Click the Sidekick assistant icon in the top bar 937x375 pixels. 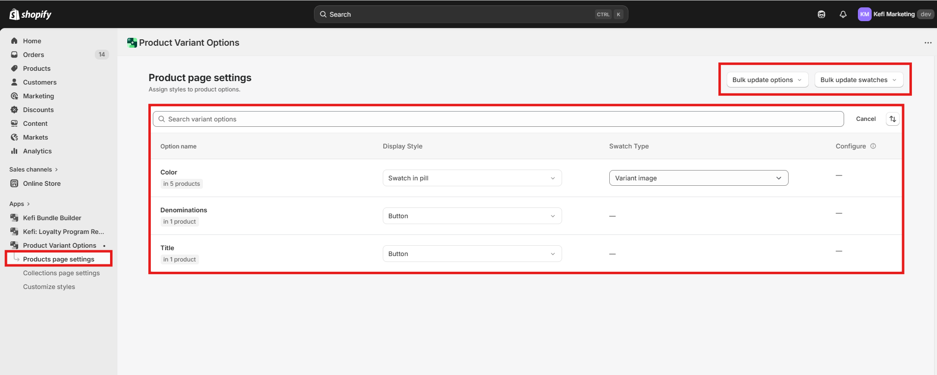tap(821, 14)
